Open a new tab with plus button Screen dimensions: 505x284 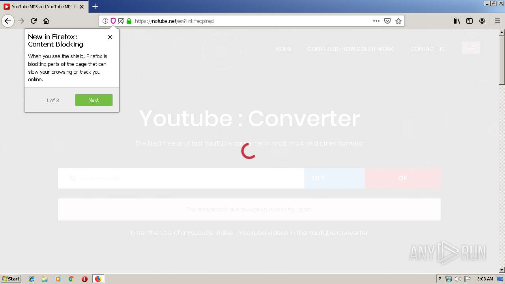point(95,6)
